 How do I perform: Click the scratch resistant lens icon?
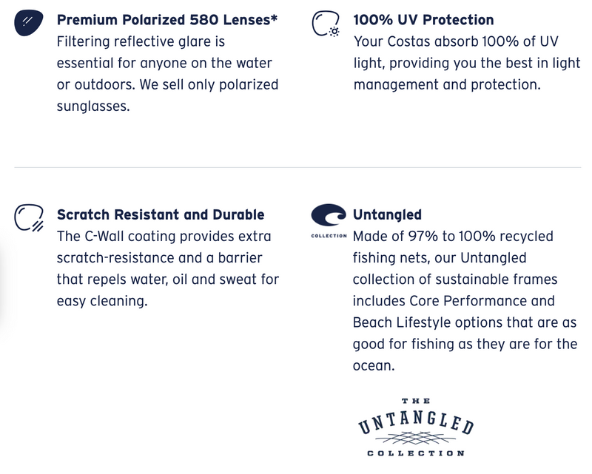pos(29,217)
